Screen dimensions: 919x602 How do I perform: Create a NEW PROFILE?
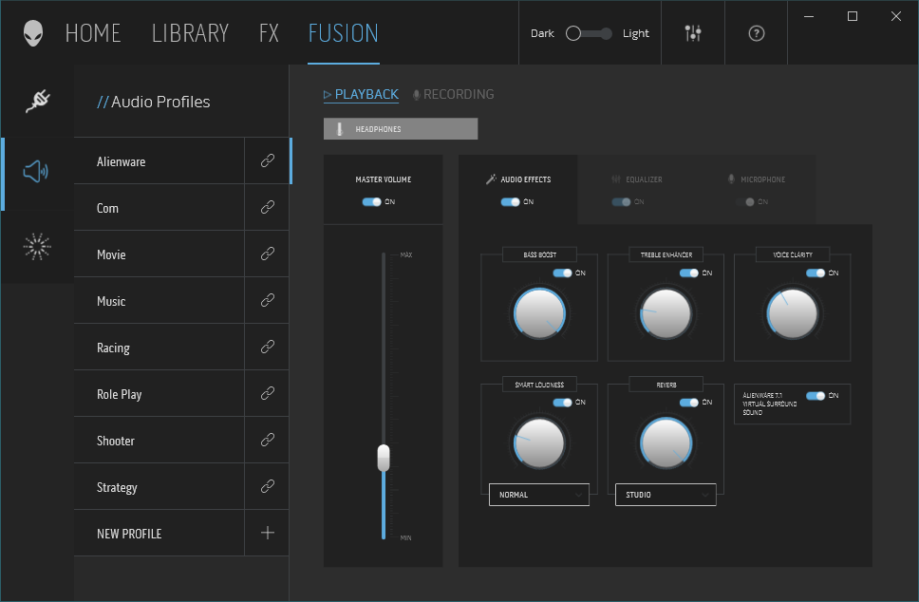[159, 533]
